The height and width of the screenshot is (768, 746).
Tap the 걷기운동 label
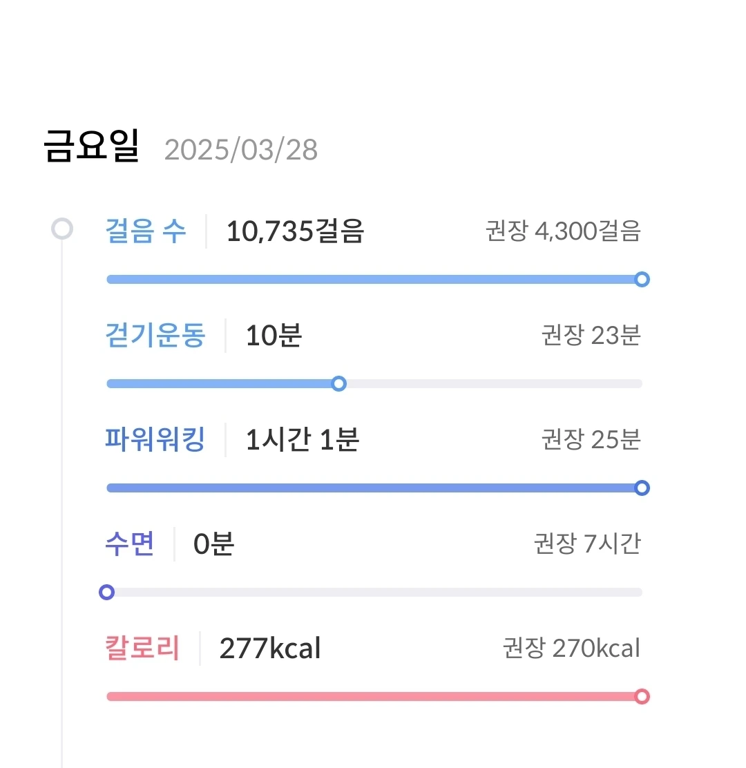point(155,336)
